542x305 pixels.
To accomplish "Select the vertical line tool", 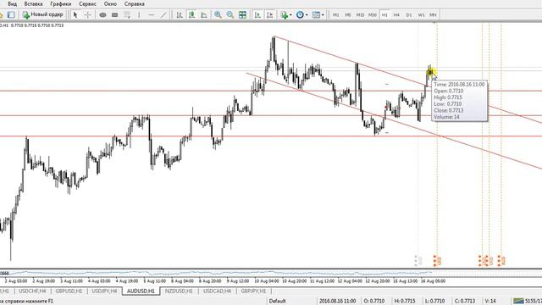I will tap(139, 15).
